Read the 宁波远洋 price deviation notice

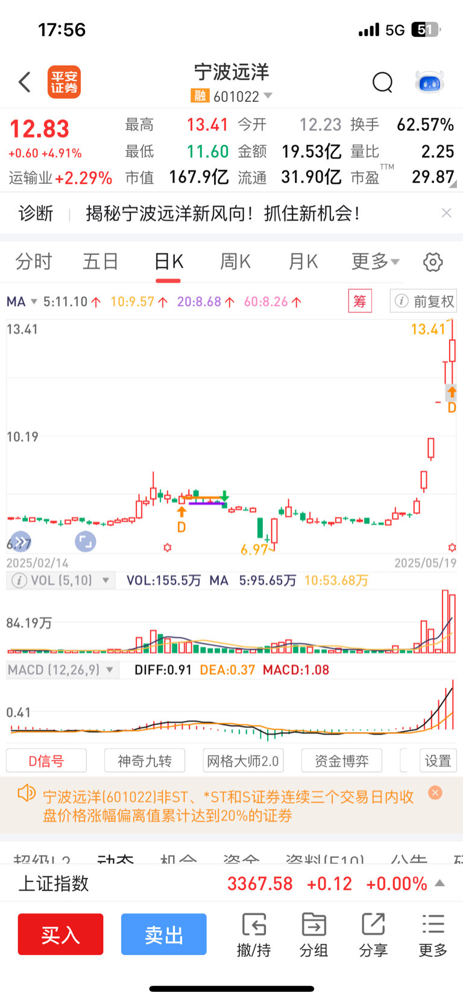point(228,806)
